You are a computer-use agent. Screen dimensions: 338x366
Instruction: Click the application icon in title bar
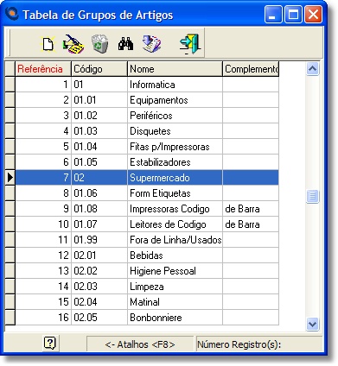click(x=12, y=13)
